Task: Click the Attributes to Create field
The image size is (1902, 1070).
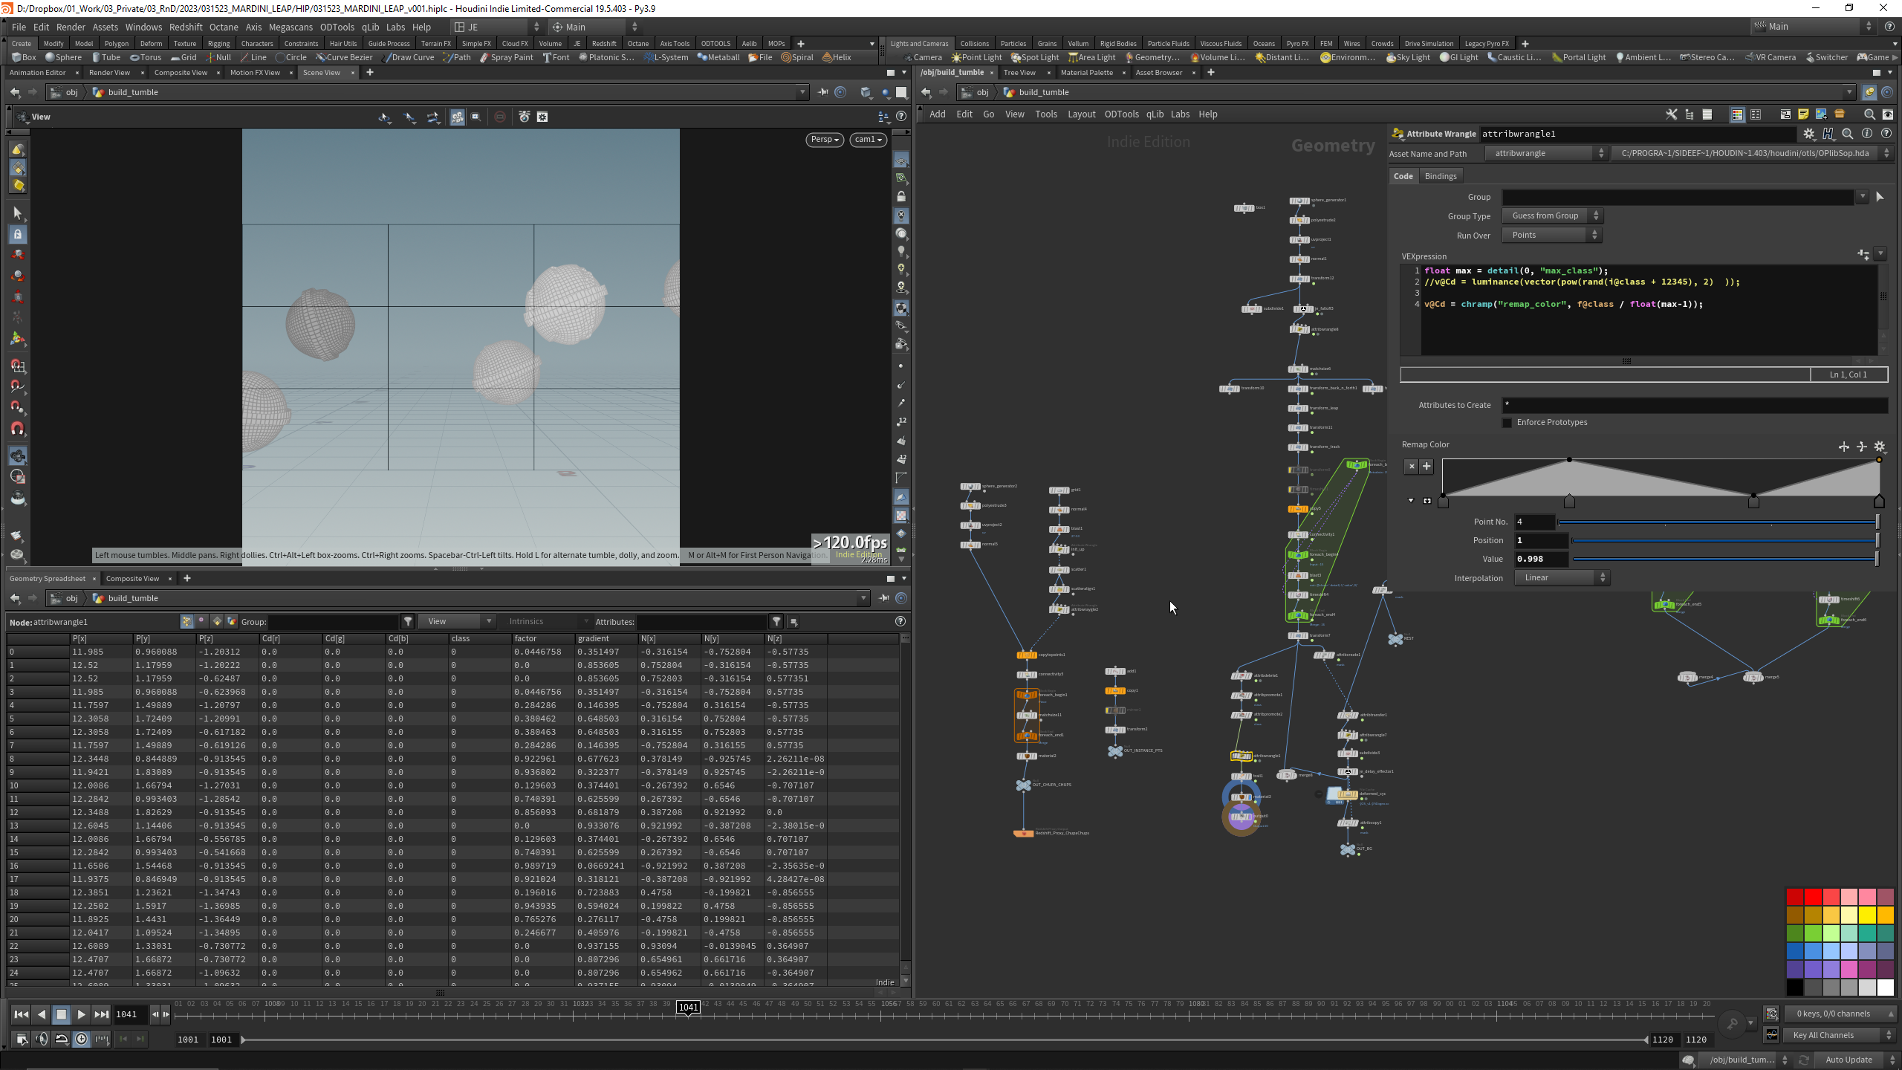Action: 1695,405
